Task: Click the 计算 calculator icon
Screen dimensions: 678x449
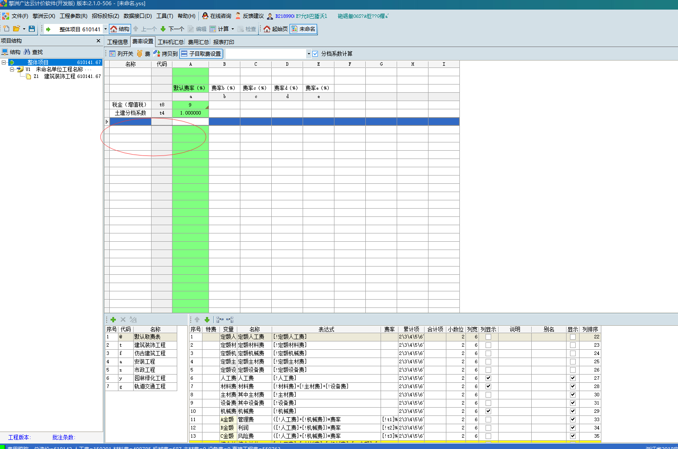Action: (x=213, y=29)
